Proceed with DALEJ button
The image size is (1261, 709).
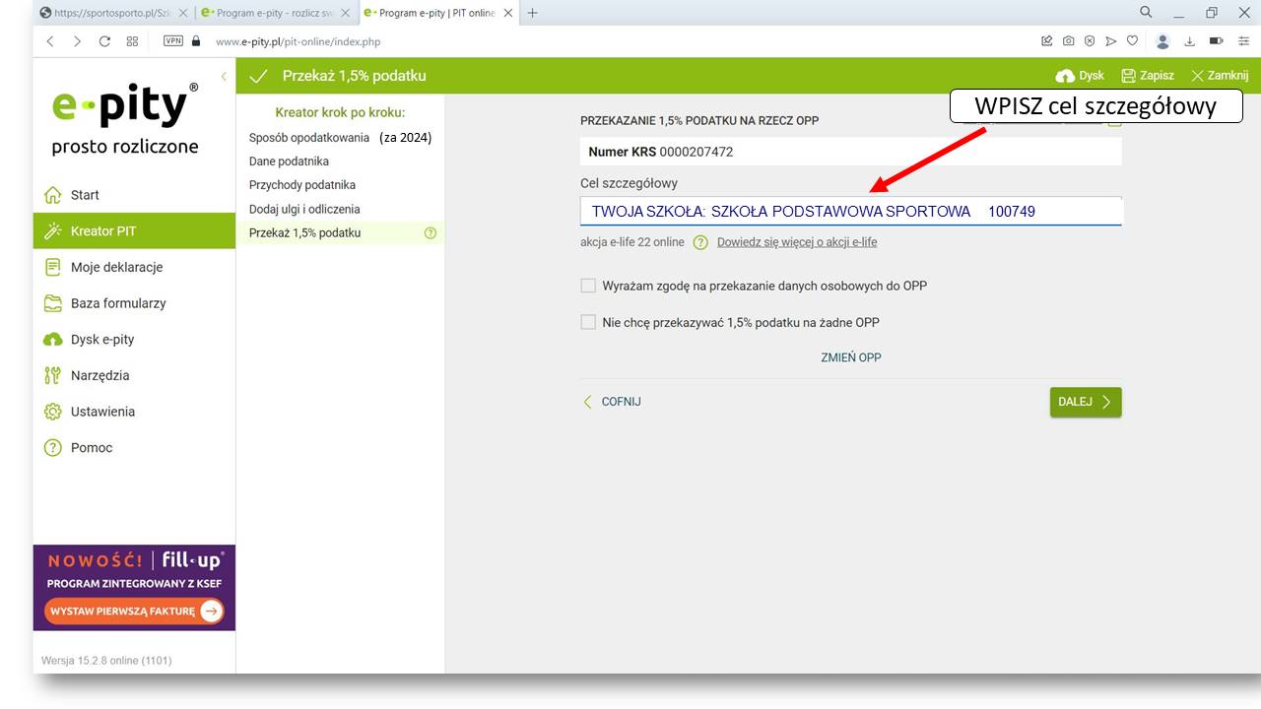(x=1086, y=402)
